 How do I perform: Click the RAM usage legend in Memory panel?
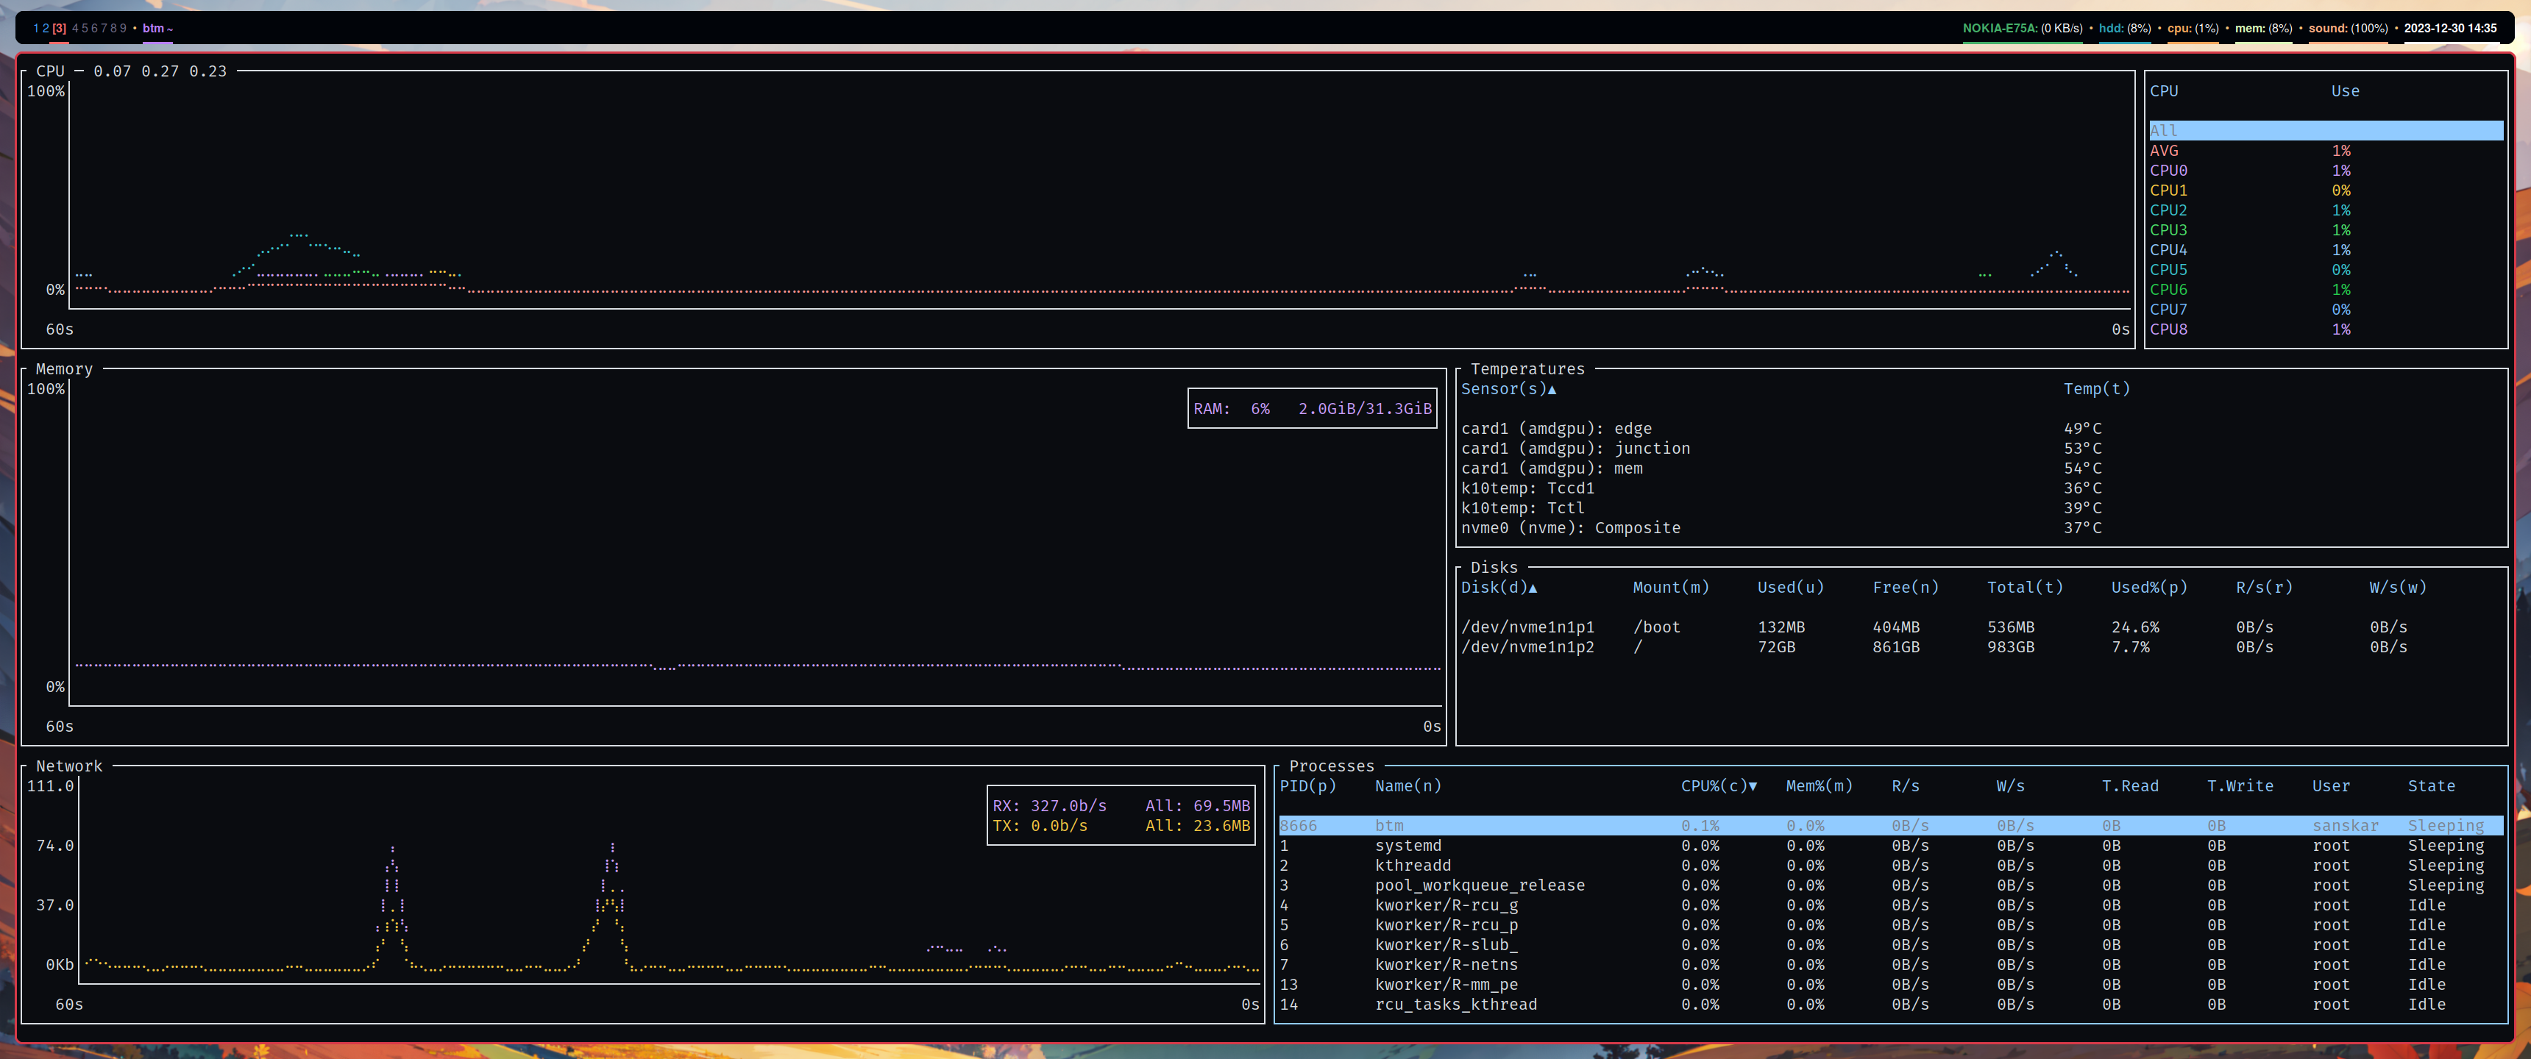[x=1312, y=409]
